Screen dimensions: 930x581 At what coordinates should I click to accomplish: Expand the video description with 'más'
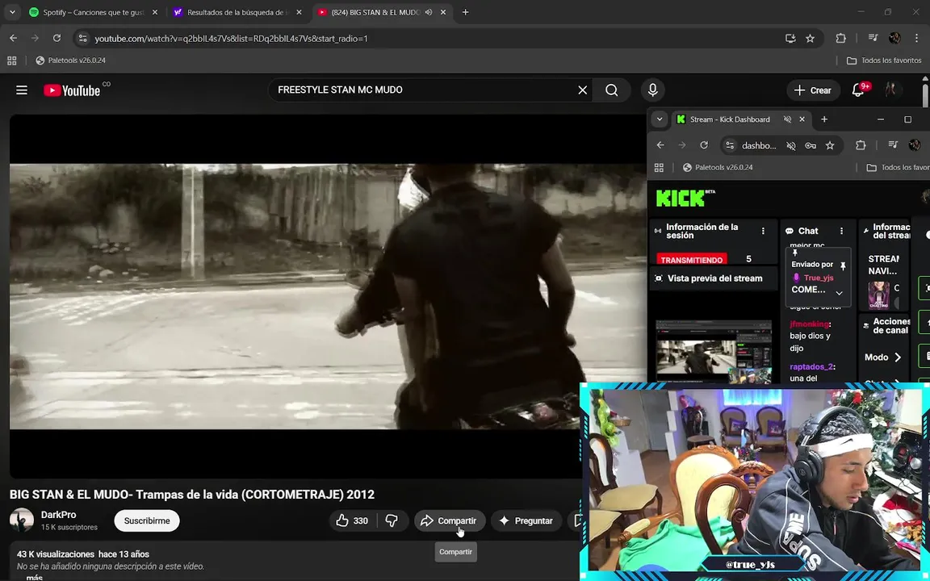pos(35,578)
